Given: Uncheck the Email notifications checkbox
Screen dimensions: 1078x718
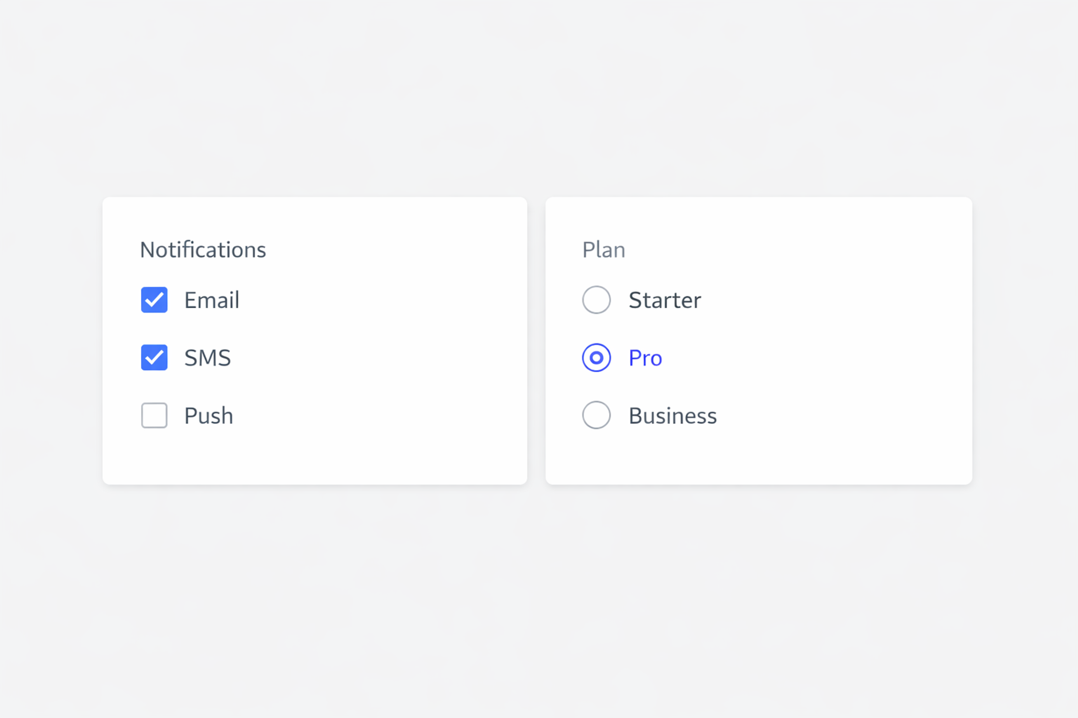Looking at the screenshot, I should [x=154, y=300].
